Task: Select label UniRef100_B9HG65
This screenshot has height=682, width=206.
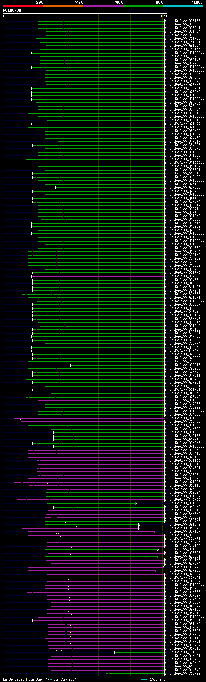Action: (185, 74)
